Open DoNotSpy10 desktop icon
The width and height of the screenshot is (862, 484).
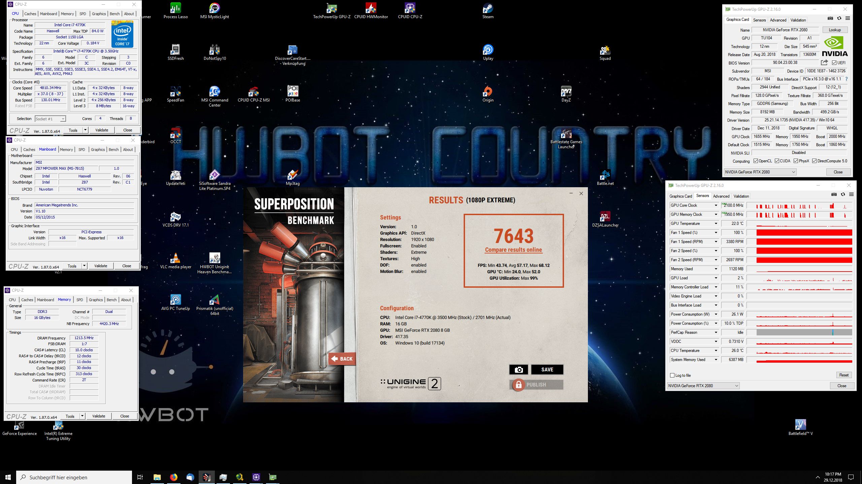[x=214, y=52]
